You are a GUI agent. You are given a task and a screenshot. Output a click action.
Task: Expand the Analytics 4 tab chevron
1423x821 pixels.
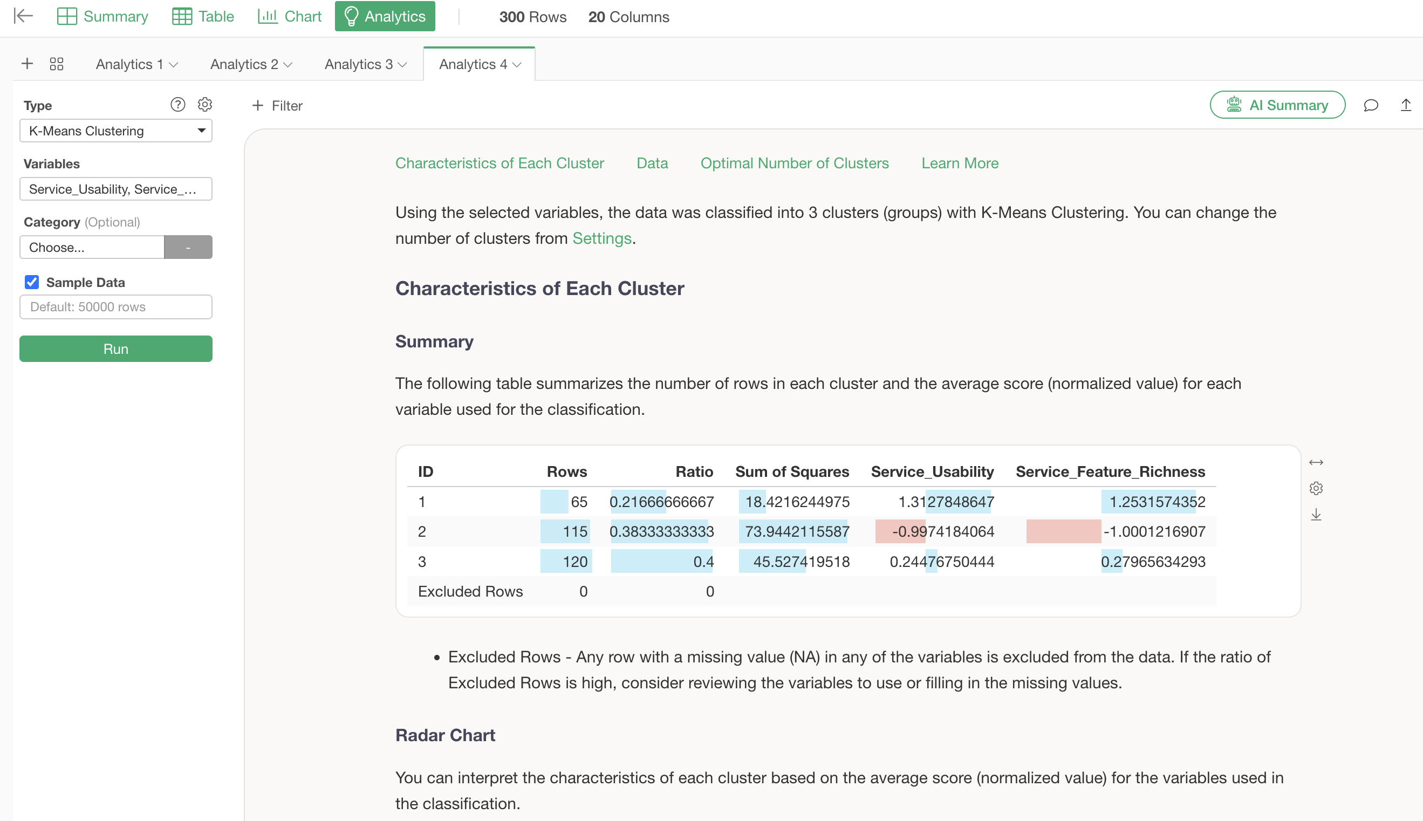(517, 65)
